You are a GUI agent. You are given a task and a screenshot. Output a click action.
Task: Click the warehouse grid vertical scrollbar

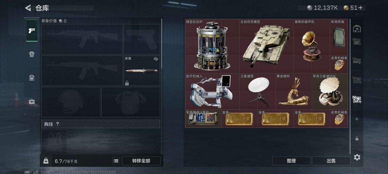tap(350, 86)
